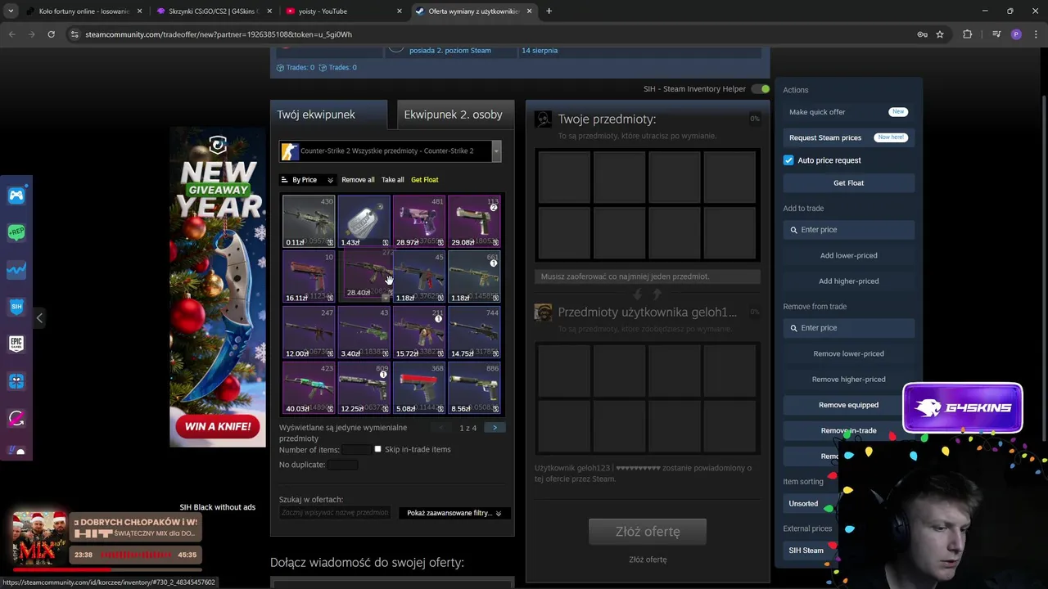Viewport: 1048px width, 589px height.
Task: Focus Enter price field under Remove from trade
Action: [x=848, y=328]
